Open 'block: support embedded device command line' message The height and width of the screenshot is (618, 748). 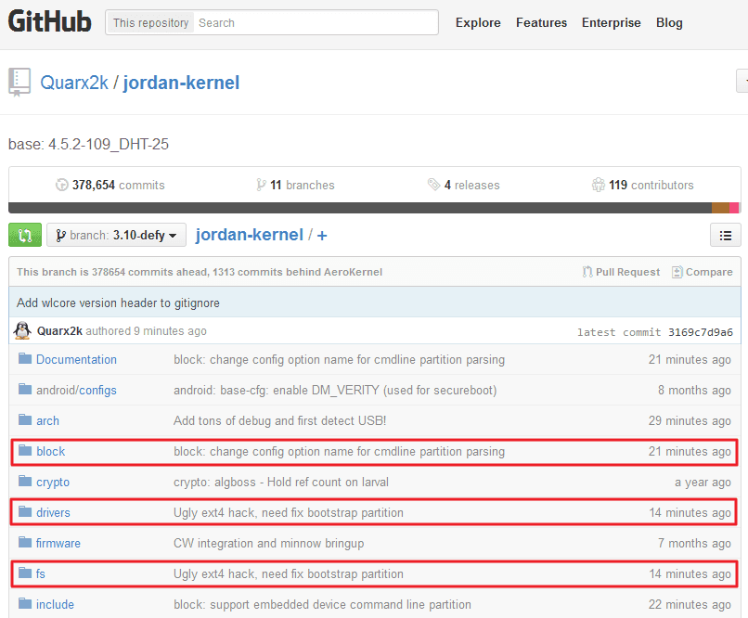pyautogui.click(x=322, y=604)
